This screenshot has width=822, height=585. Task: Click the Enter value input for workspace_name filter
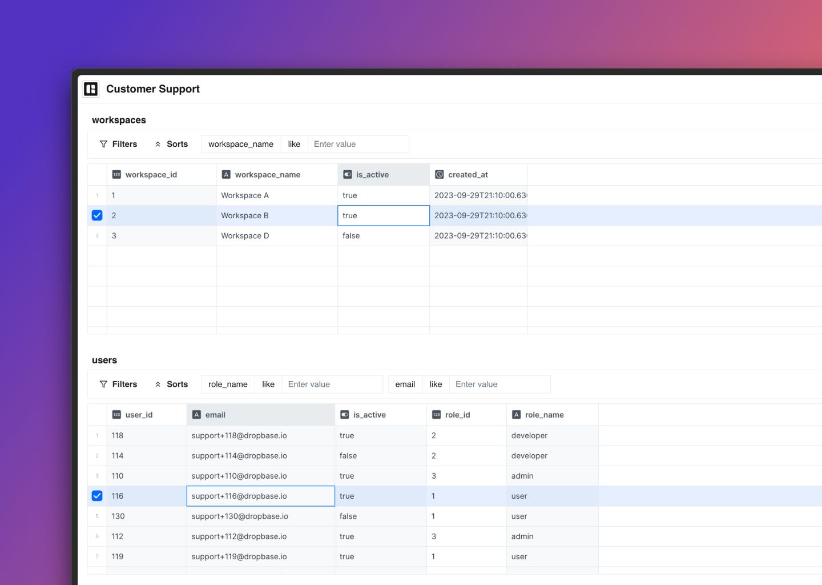pyautogui.click(x=358, y=144)
